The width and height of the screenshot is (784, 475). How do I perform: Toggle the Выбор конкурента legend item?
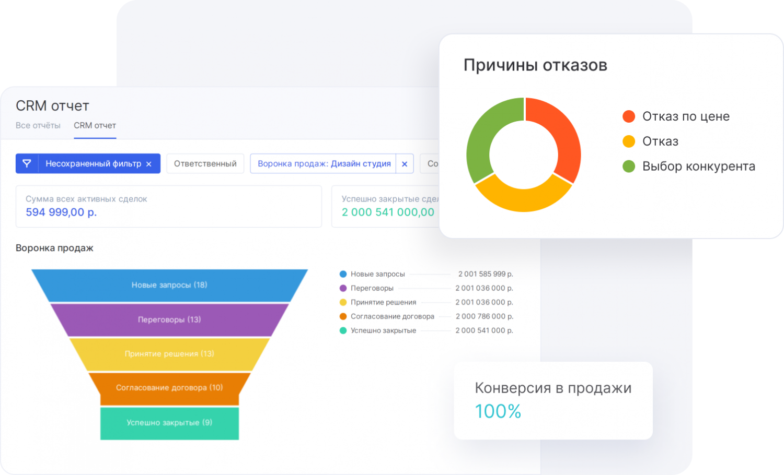(629, 167)
